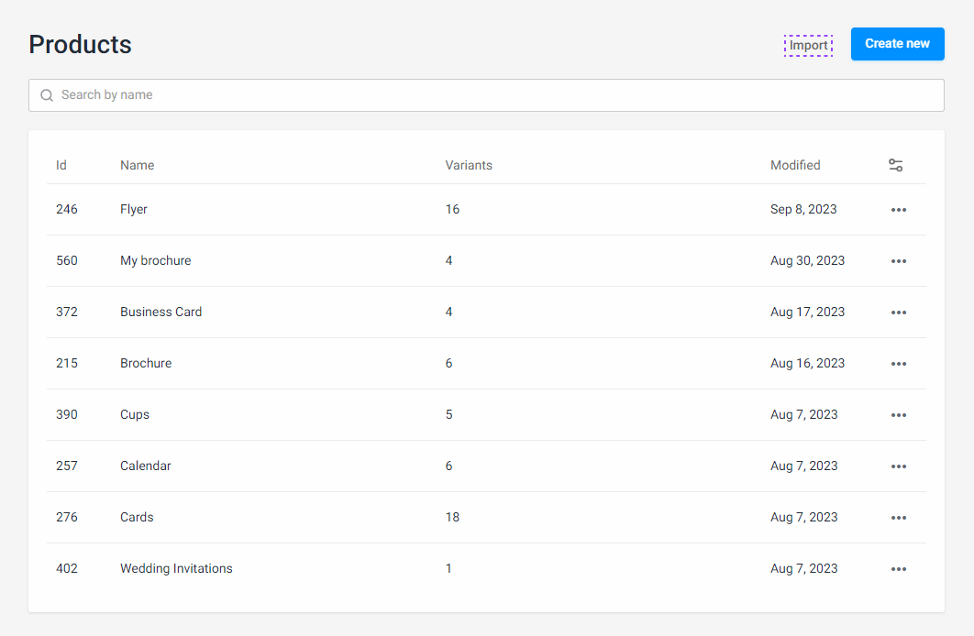This screenshot has height=636, width=974.
Task: Click the Name column header
Action: (138, 165)
